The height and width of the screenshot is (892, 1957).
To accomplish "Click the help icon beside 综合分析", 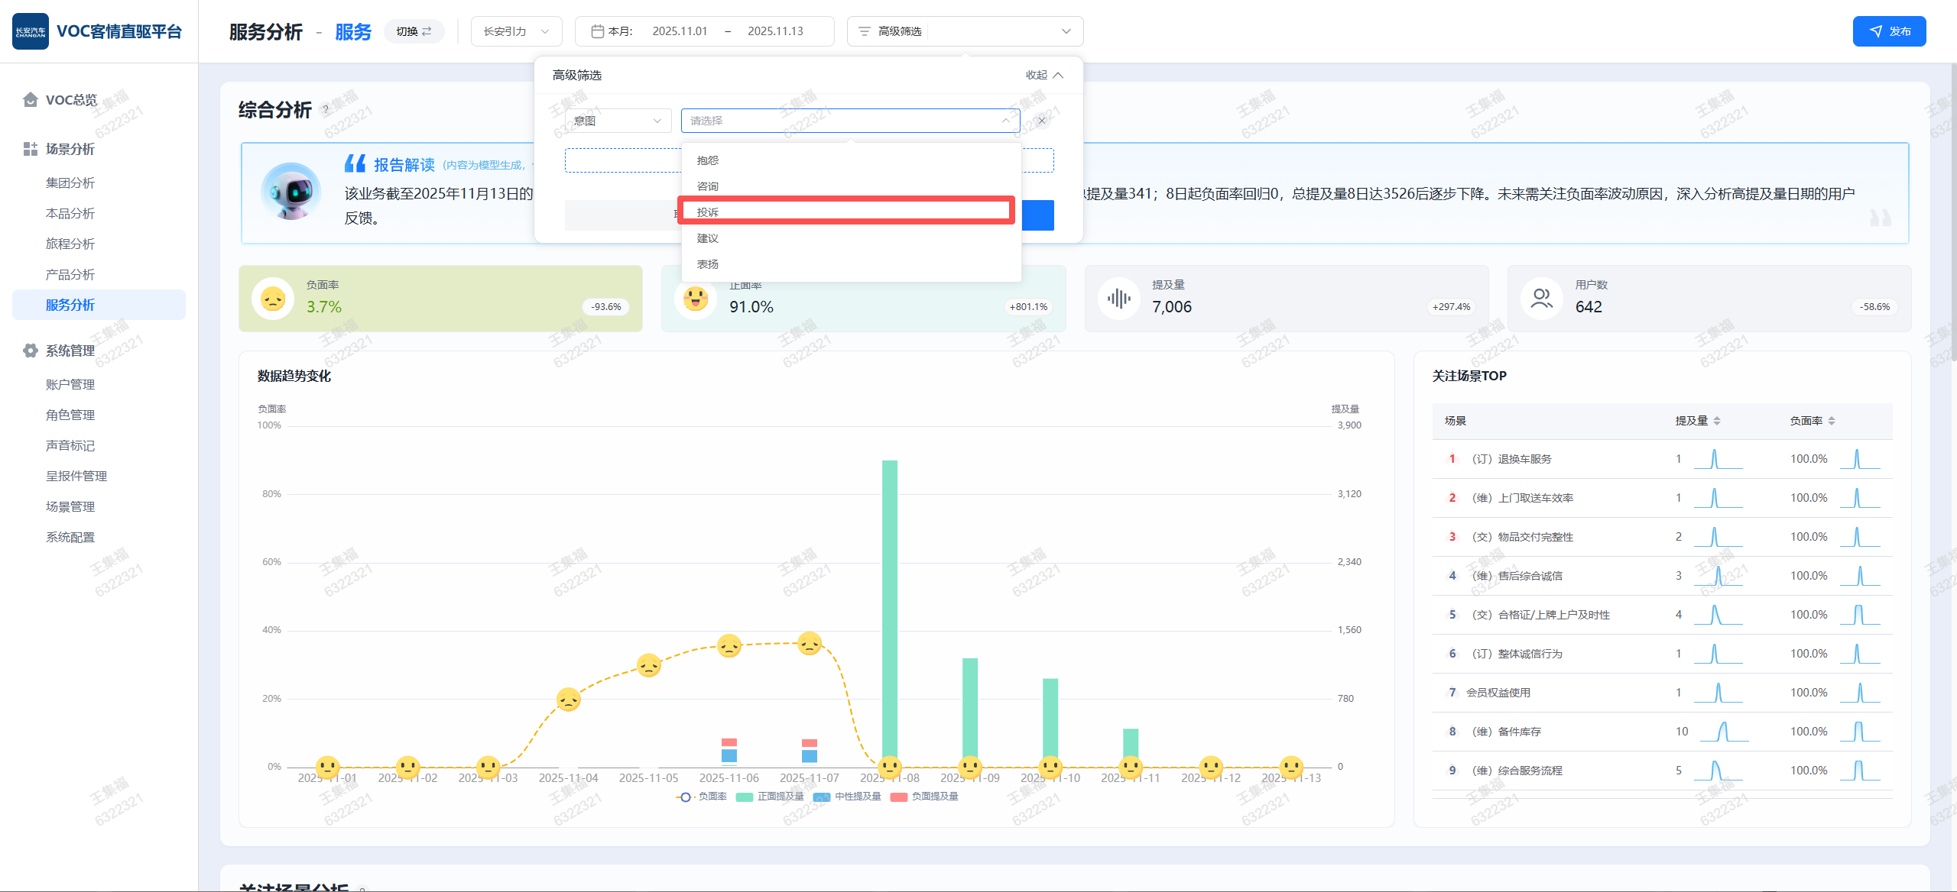I will (326, 110).
